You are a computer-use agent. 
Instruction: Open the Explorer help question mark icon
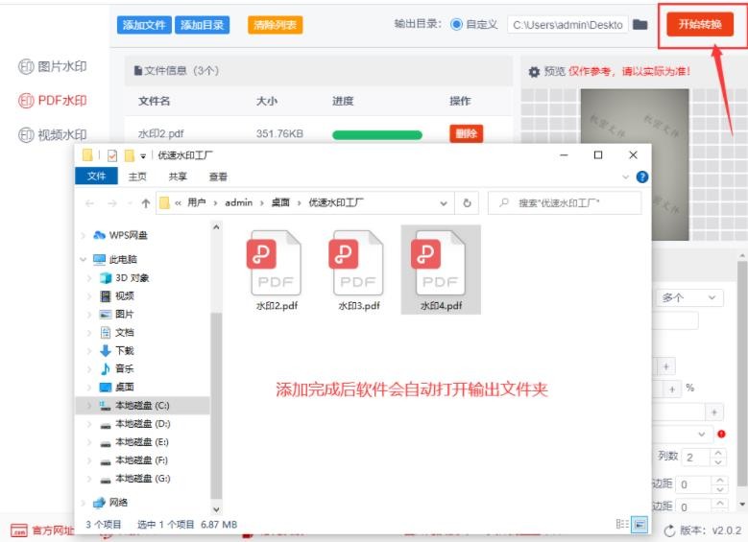click(x=641, y=177)
